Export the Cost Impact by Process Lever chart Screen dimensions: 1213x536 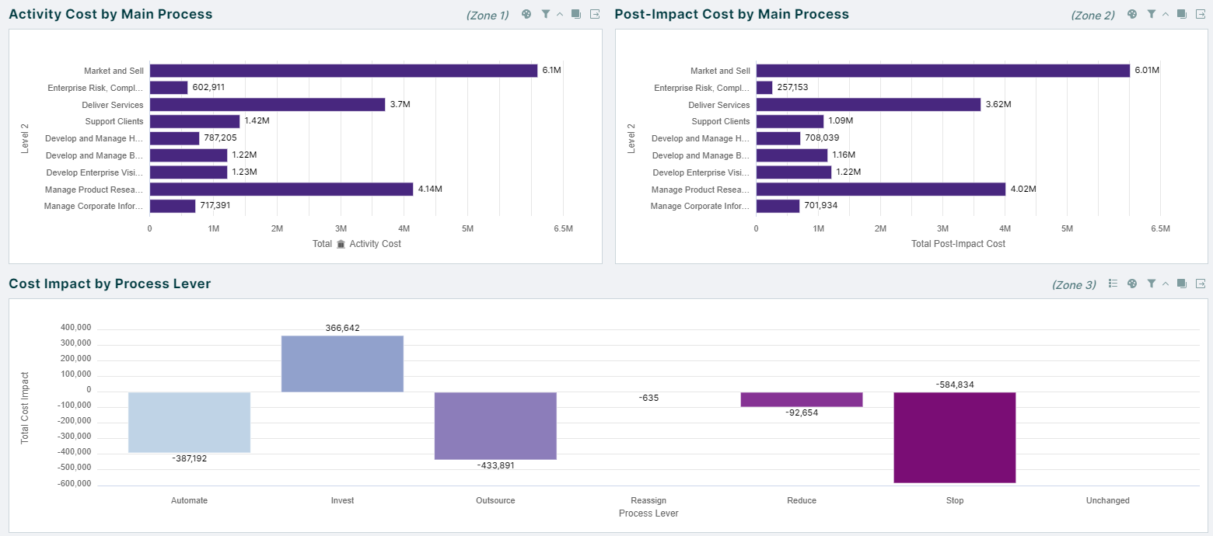point(1201,284)
